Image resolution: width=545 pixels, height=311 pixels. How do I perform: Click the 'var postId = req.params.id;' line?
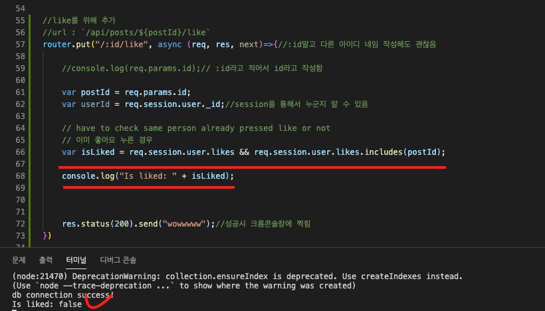pyautogui.click(x=126, y=92)
